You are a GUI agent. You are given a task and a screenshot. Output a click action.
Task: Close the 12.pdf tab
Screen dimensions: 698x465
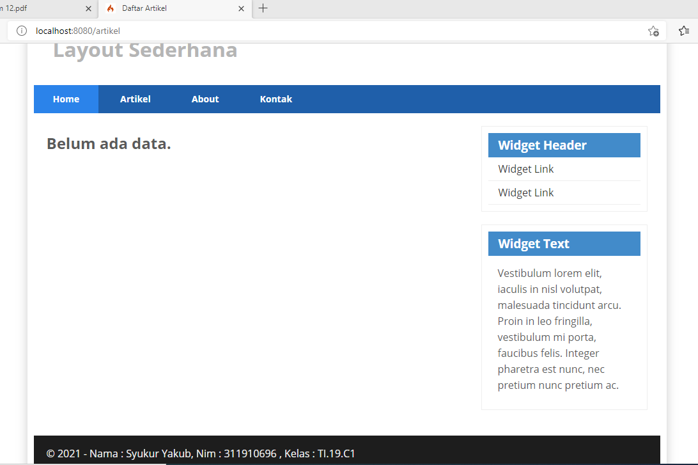(x=89, y=9)
